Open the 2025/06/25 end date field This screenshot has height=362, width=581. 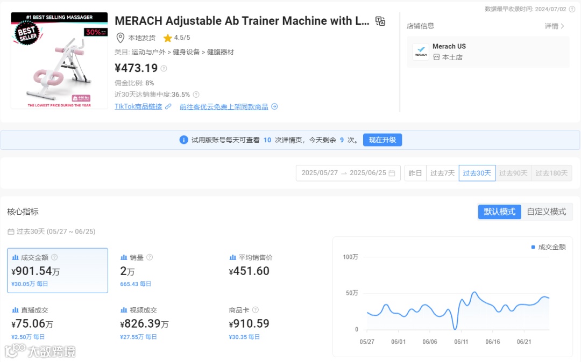tap(368, 173)
